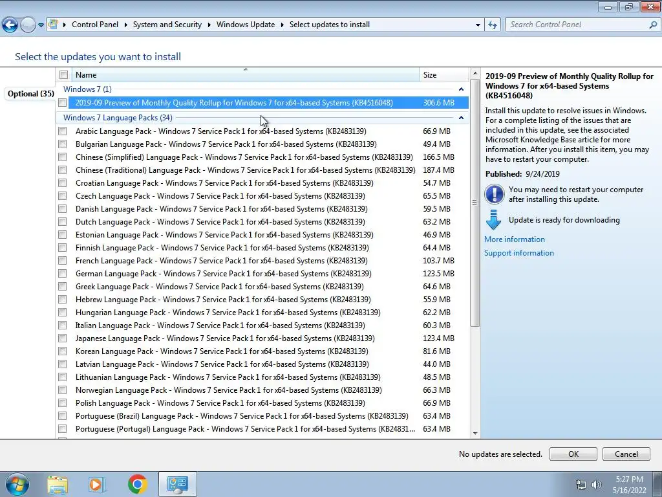The width and height of the screenshot is (662, 497).
Task: Collapse the Windows 7 Language Packs group
Action: tap(461, 118)
